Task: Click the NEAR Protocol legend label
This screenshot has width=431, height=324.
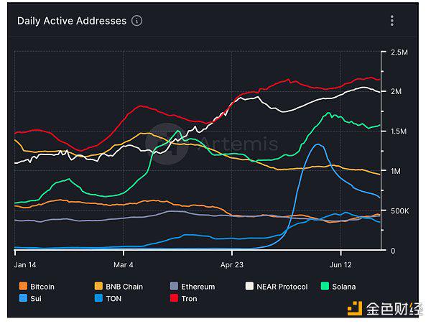Action: coord(282,287)
